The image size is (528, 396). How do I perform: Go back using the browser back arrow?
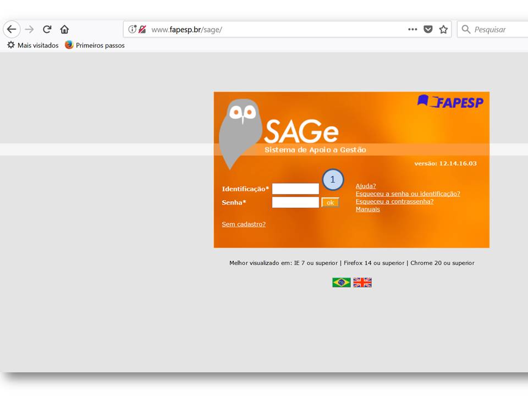(x=12, y=29)
